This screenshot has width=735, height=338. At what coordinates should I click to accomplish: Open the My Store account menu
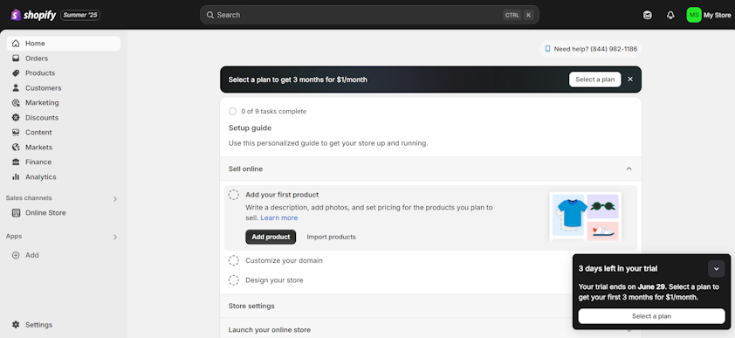point(717,15)
